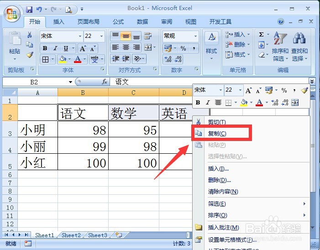Toggle Italic in ribbon font group
The width and height of the screenshot is (320, 250).
[x=55, y=48]
